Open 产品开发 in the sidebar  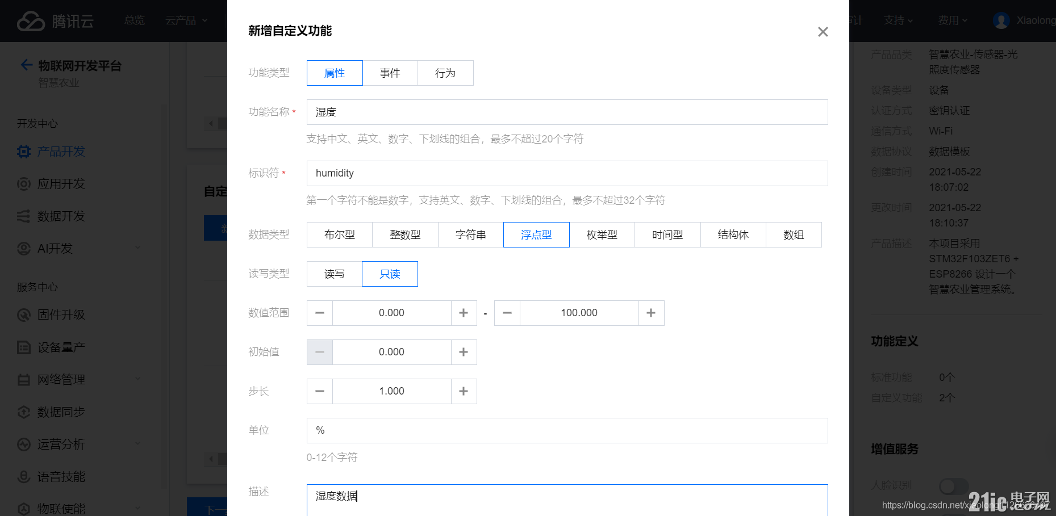(61, 152)
